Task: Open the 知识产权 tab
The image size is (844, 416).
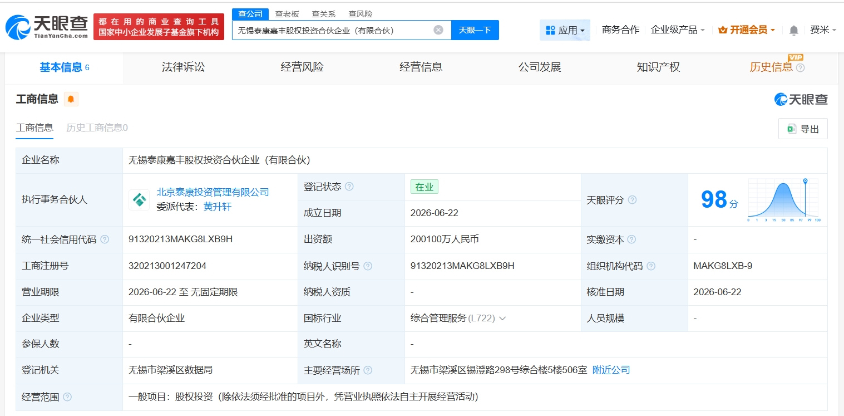Action: (658, 67)
